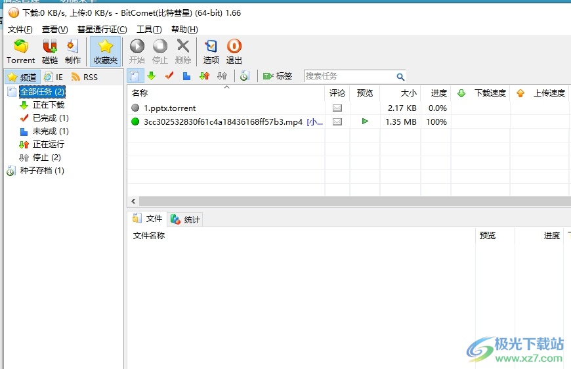Image resolution: width=571 pixels, height=369 pixels.
Task: Select the 3cc302532830f61c4a18436168ff57b3.mp4 task row
Action: tap(348, 121)
